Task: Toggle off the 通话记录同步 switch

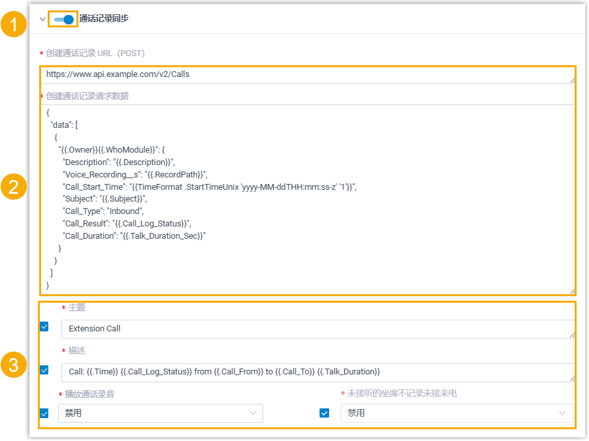Action: click(64, 19)
